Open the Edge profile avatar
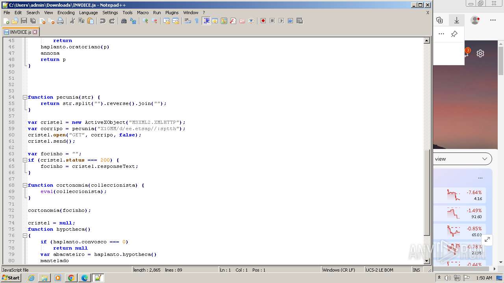The width and height of the screenshot is (504, 283). (x=475, y=20)
